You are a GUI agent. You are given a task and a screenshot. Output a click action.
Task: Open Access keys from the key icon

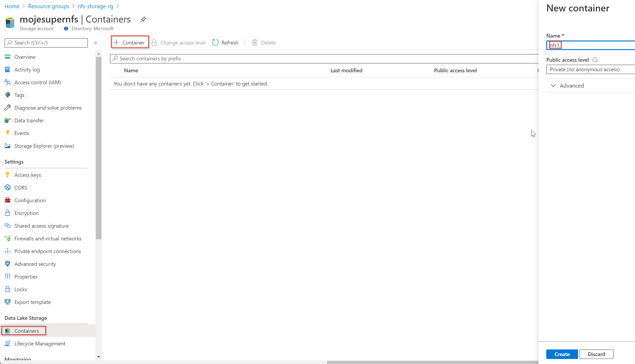[7, 175]
